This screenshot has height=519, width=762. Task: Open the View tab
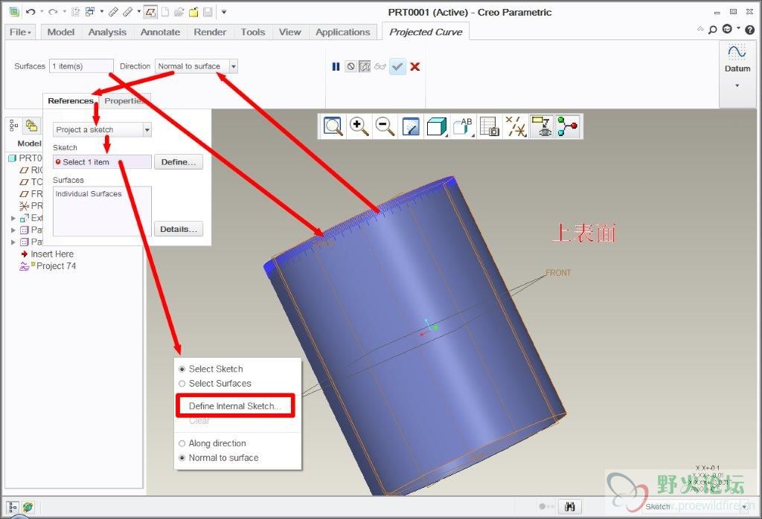(290, 32)
